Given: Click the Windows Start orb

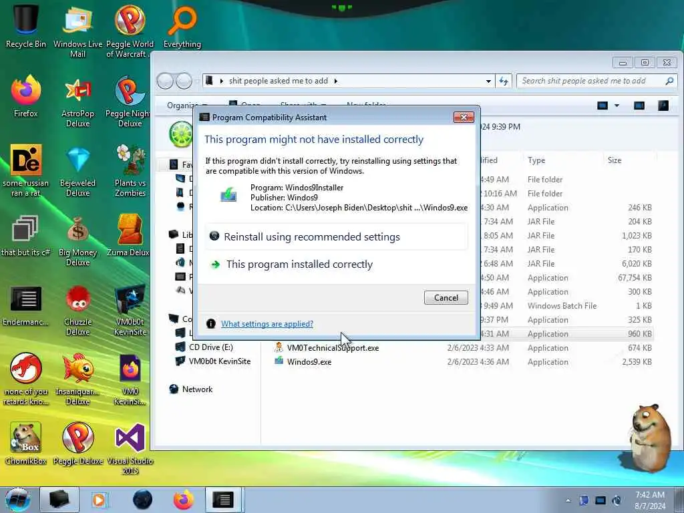Looking at the screenshot, I should point(17,500).
